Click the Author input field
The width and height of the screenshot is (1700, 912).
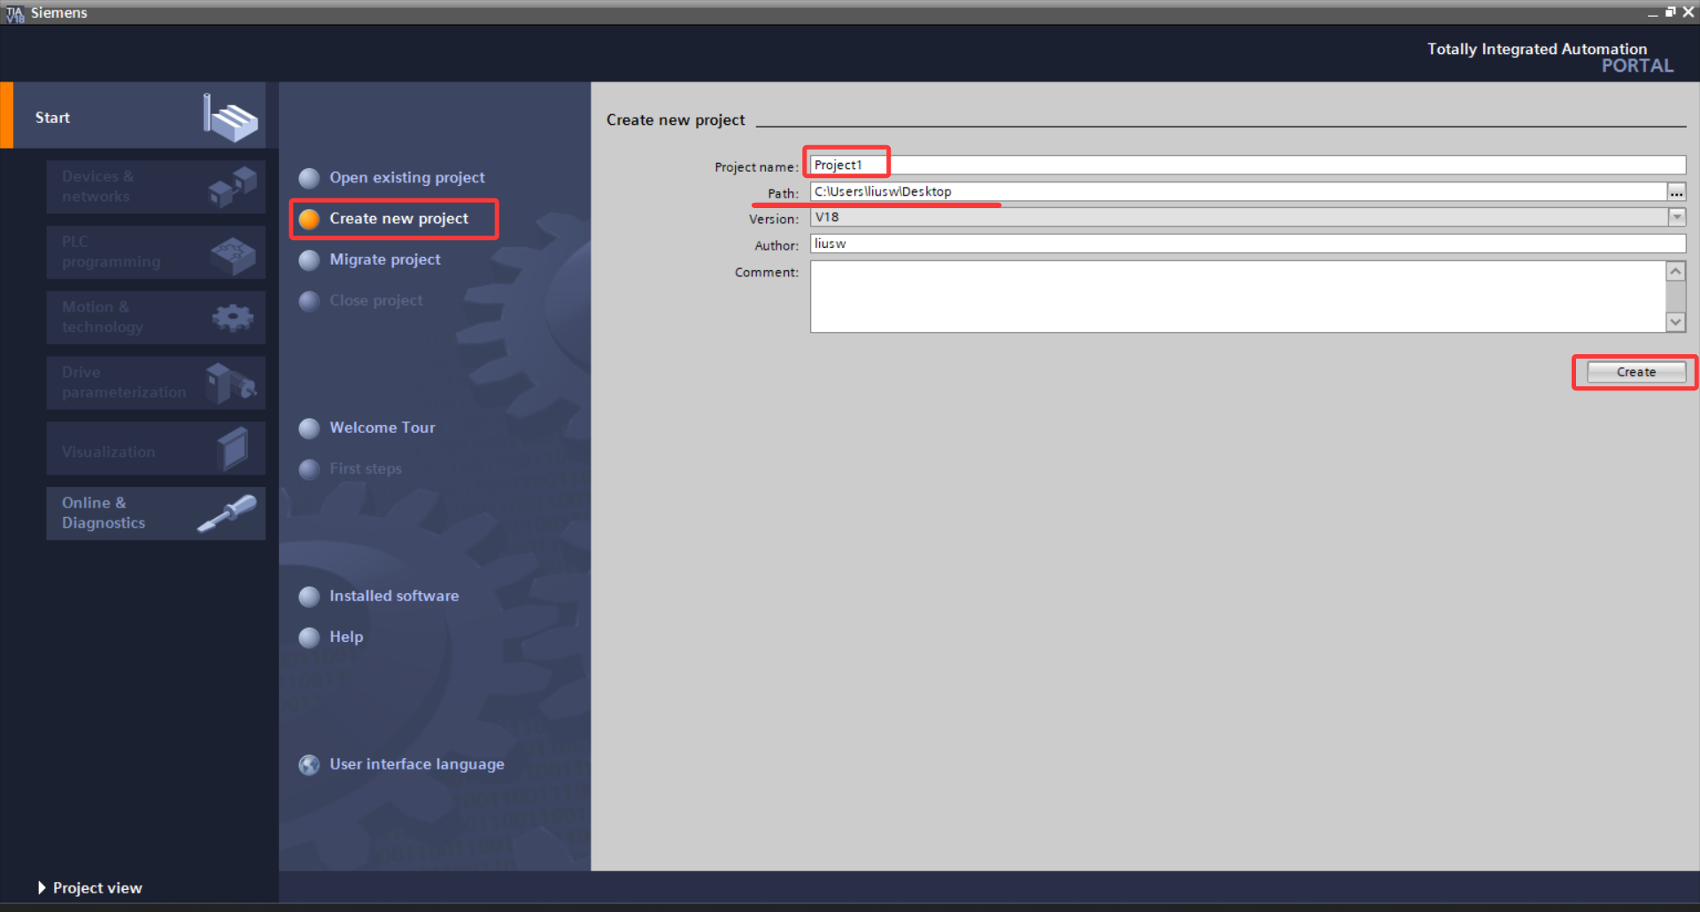pos(1248,243)
